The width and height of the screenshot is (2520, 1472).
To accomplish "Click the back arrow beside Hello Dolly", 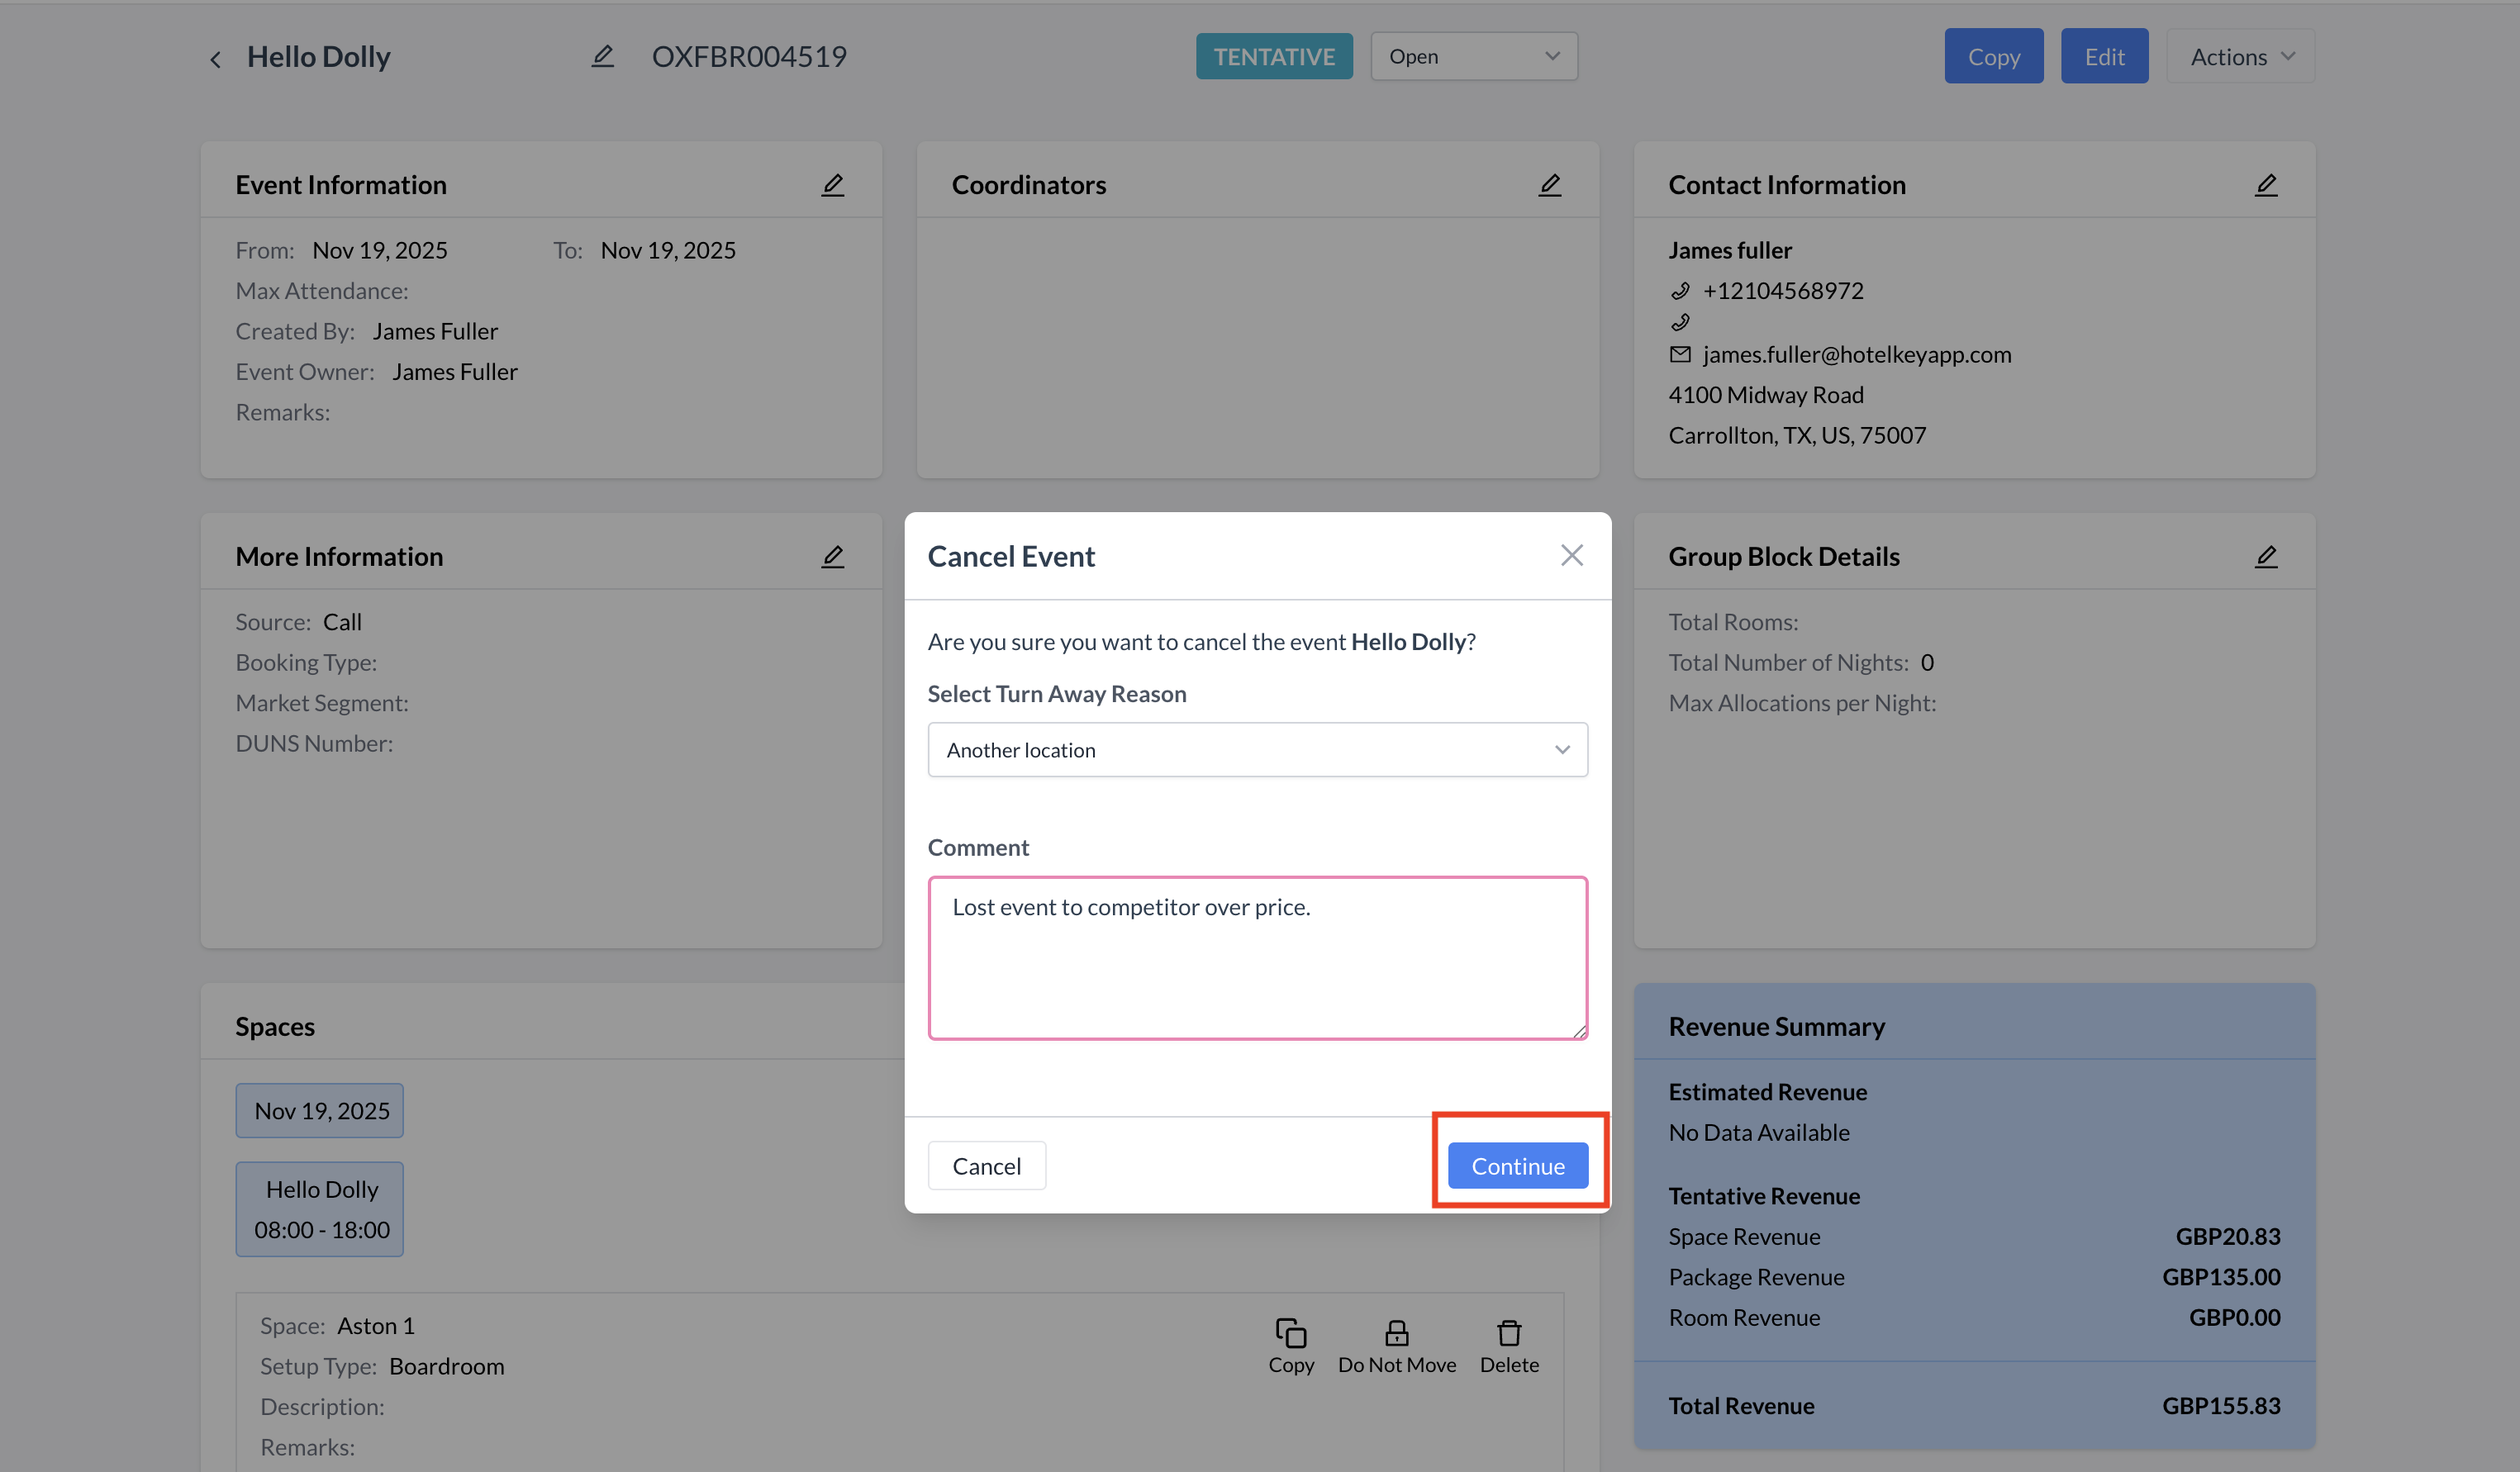I will pos(215,59).
